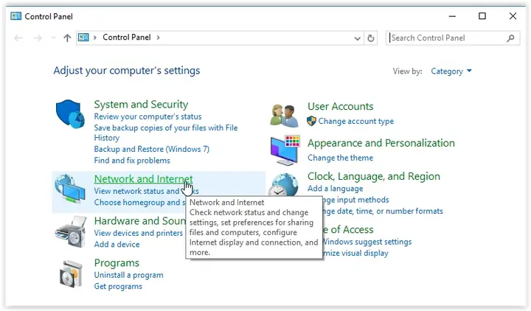Close the Control Panel window

(x=513, y=16)
